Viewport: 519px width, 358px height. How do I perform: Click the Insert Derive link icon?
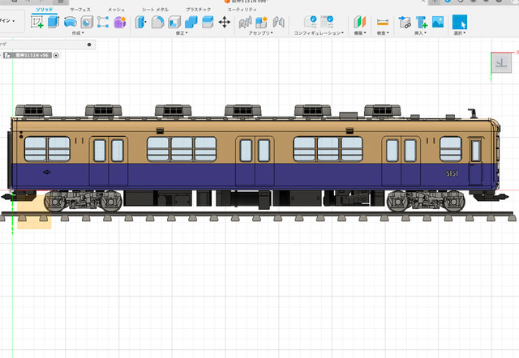[x=405, y=22]
